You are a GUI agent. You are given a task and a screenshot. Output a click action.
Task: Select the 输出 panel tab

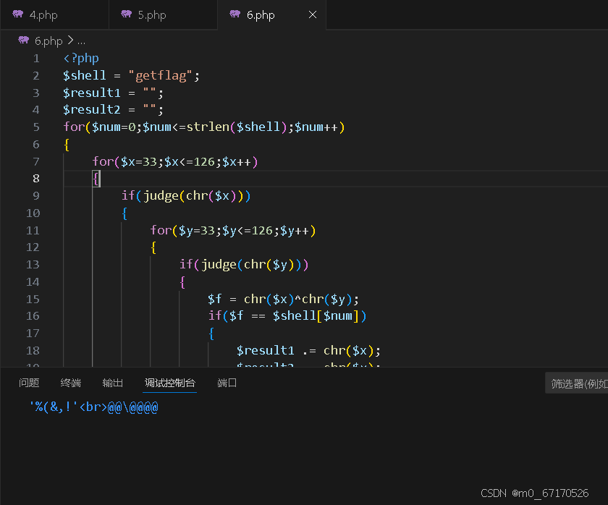(112, 383)
